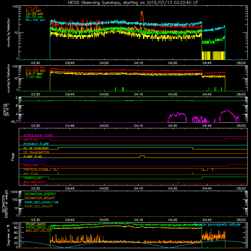This screenshot has width=251, height=251.
Task: Select the 12-25 keV legend label
Action: pyautogui.click(x=35, y=14)
